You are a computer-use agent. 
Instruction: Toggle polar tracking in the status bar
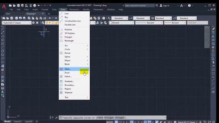(x=132, y=122)
